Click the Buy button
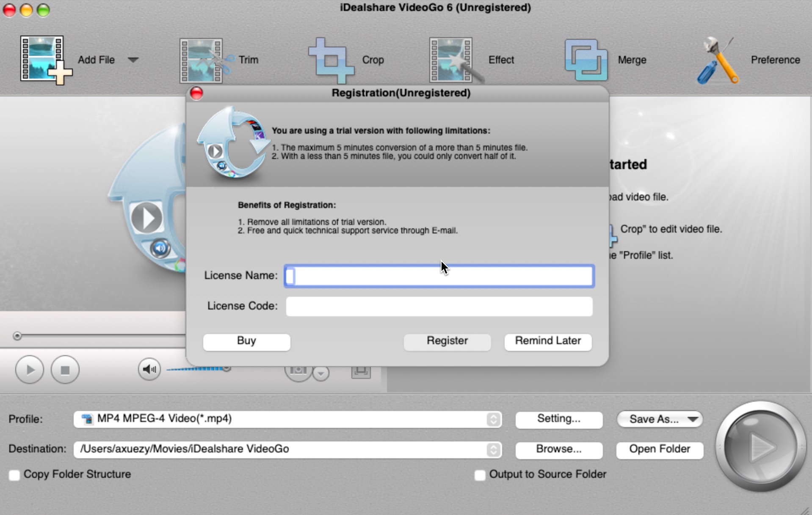 point(246,341)
